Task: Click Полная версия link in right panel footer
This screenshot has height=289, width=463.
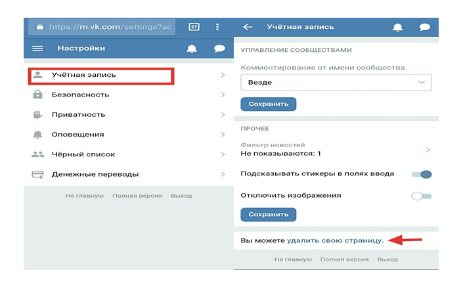Action: pyautogui.click(x=344, y=259)
